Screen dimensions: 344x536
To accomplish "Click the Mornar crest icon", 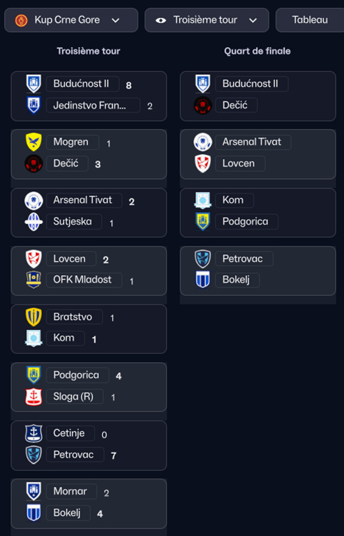I will coord(34,491).
